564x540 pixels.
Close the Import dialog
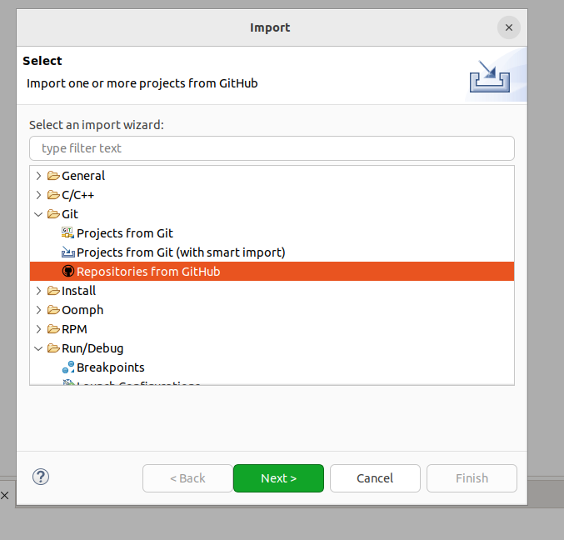[509, 27]
